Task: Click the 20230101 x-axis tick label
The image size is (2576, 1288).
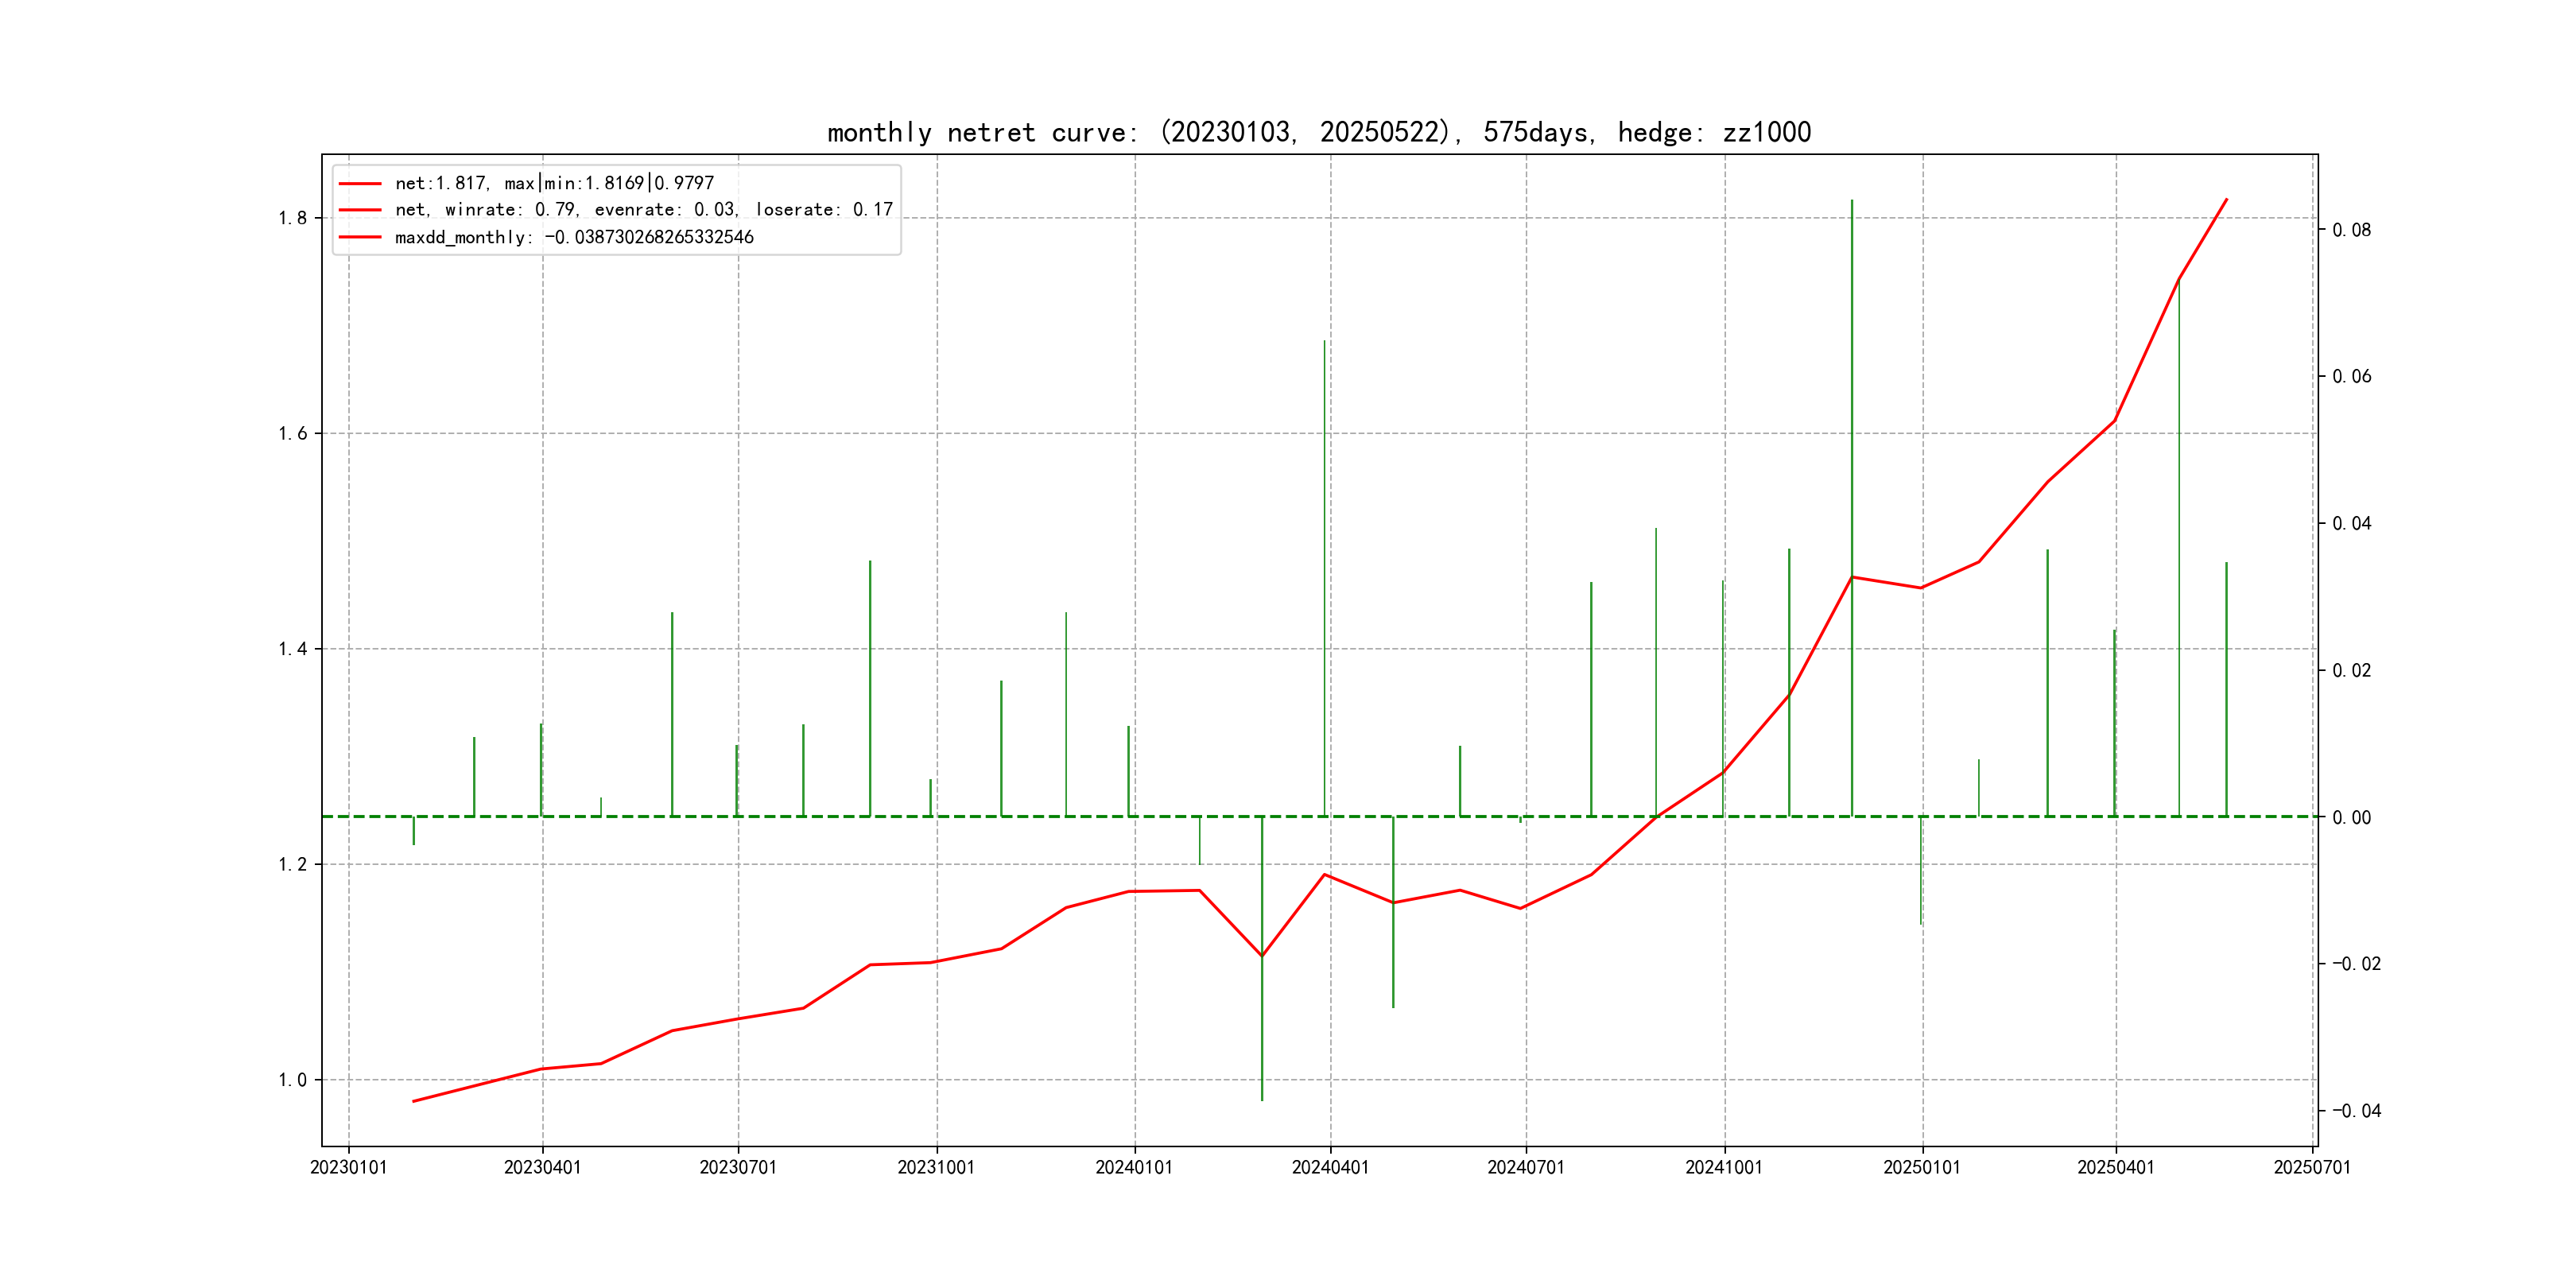Action: [x=348, y=1167]
